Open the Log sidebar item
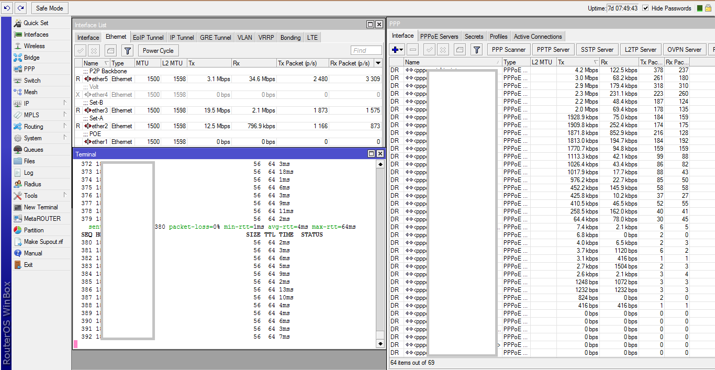 coord(28,173)
